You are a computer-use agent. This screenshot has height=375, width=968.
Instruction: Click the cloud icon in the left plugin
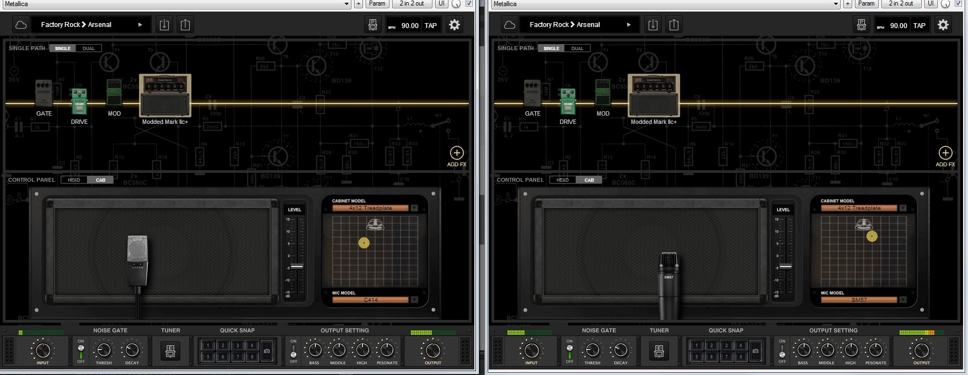(21, 25)
